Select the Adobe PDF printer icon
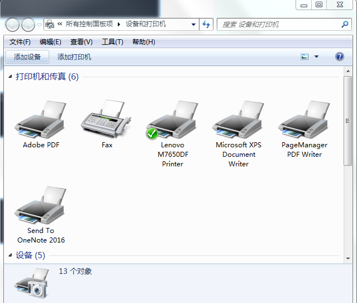Image resolution: width=357 pixels, height=303 pixels. pos(41,119)
